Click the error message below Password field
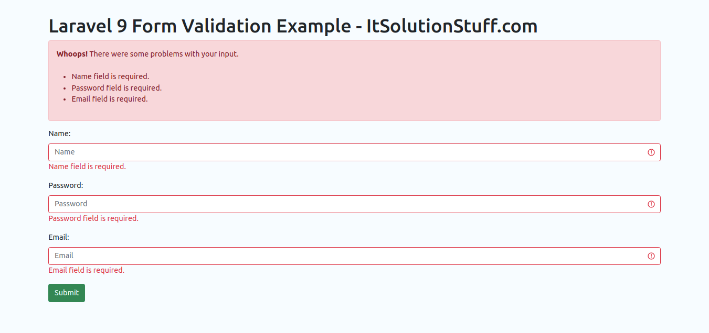Viewport: 709px width, 333px height. click(93, 218)
